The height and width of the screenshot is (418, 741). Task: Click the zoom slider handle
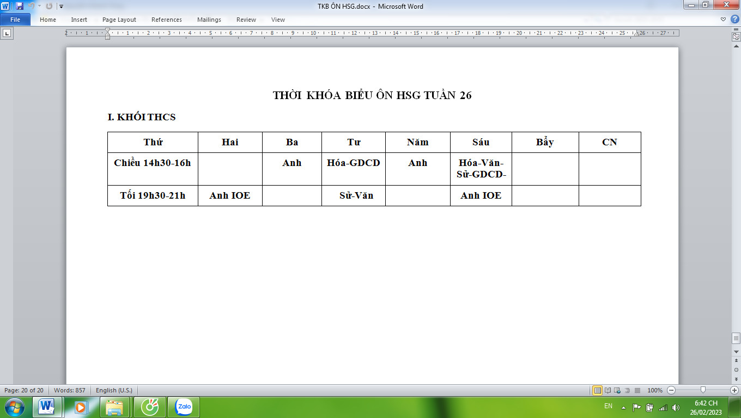pyautogui.click(x=703, y=390)
